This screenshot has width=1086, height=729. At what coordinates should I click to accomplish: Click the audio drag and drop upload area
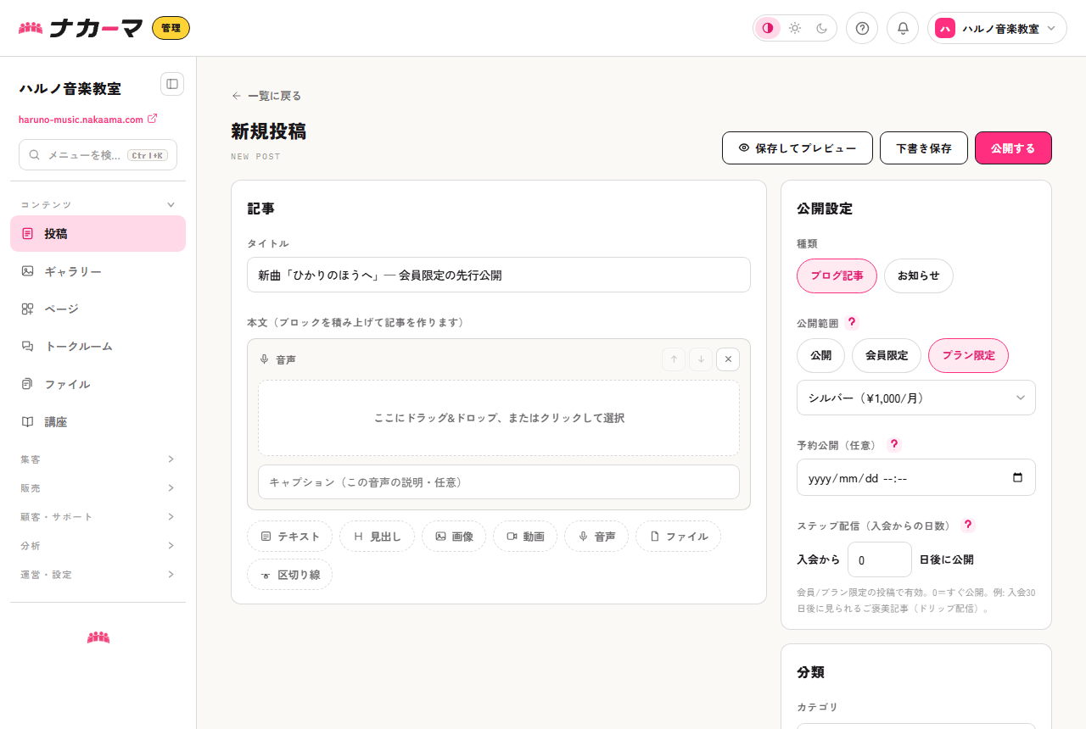click(x=499, y=418)
